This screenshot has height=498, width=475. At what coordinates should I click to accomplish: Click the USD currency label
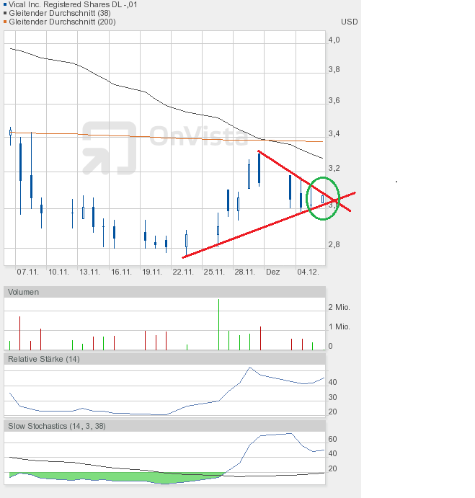[349, 22]
